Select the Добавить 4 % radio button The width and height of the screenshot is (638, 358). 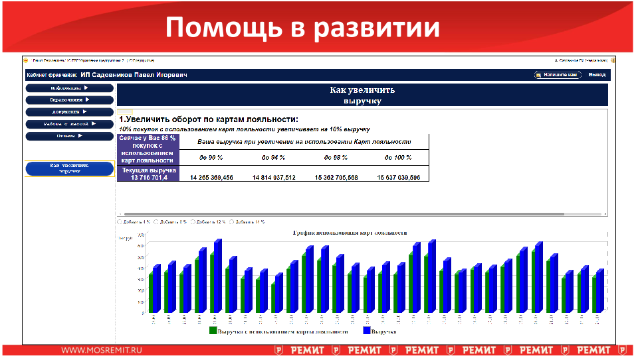(x=120, y=222)
